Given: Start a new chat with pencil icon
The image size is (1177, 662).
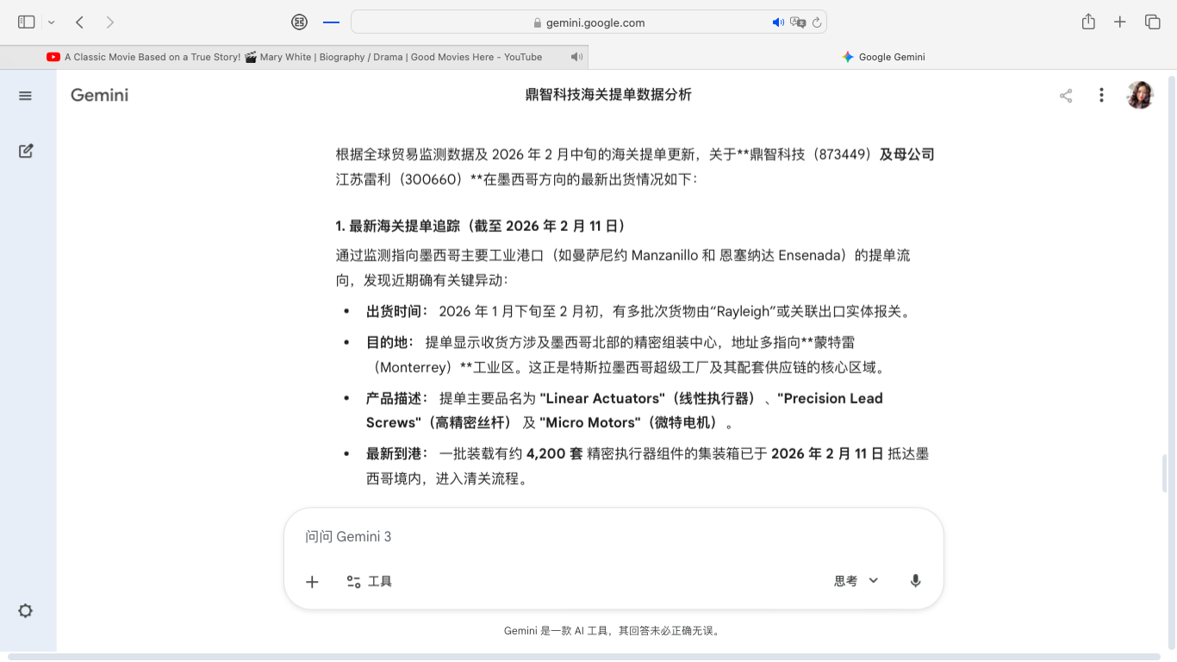Looking at the screenshot, I should coord(26,151).
